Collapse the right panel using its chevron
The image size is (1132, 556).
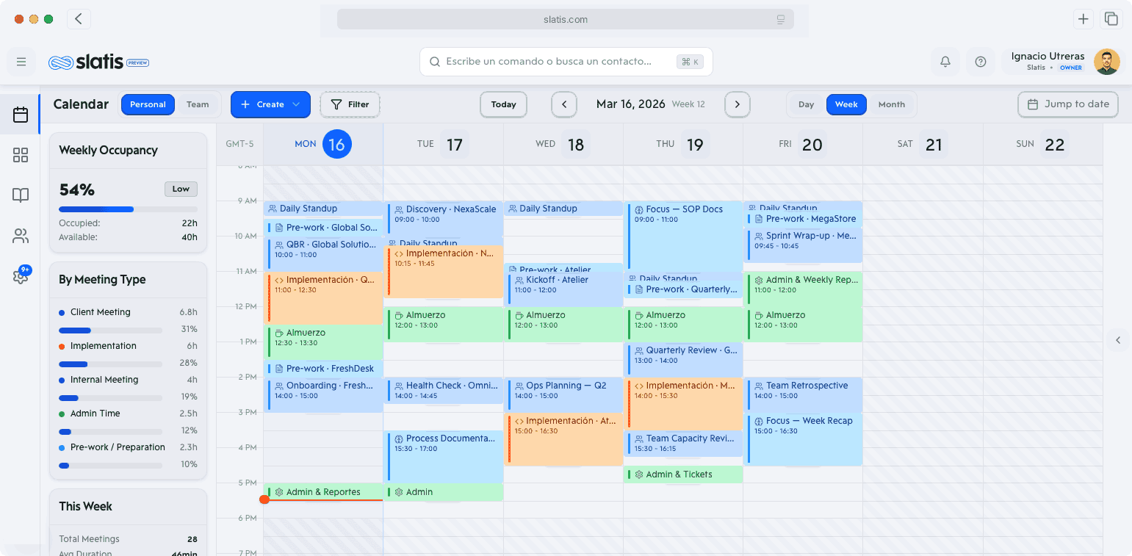click(x=1118, y=340)
